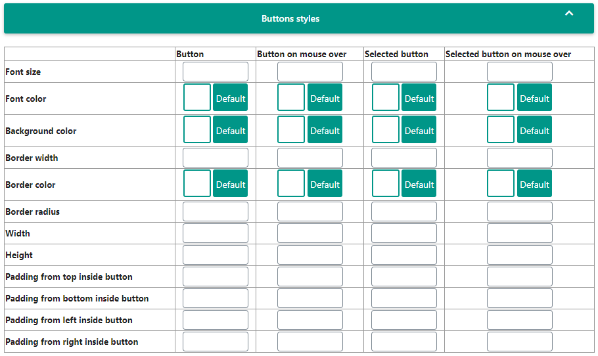Viewport: 598px width, 356px height.
Task: Reset Font color to Default for Button column
Action: [x=231, y=98]
